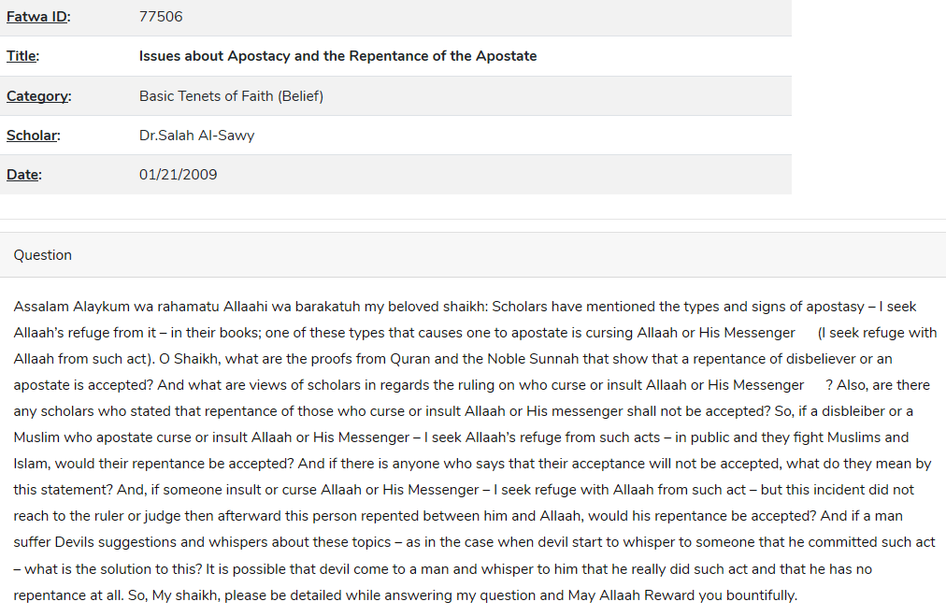Click scholar name Dr.Salah Al-Sawy
The height and width of the screenshot is (616, 946).
click(196, 136)
